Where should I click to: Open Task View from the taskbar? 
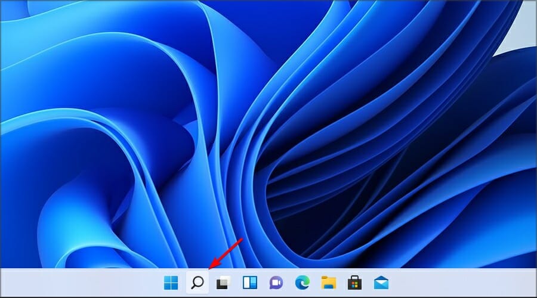(223, 283)
